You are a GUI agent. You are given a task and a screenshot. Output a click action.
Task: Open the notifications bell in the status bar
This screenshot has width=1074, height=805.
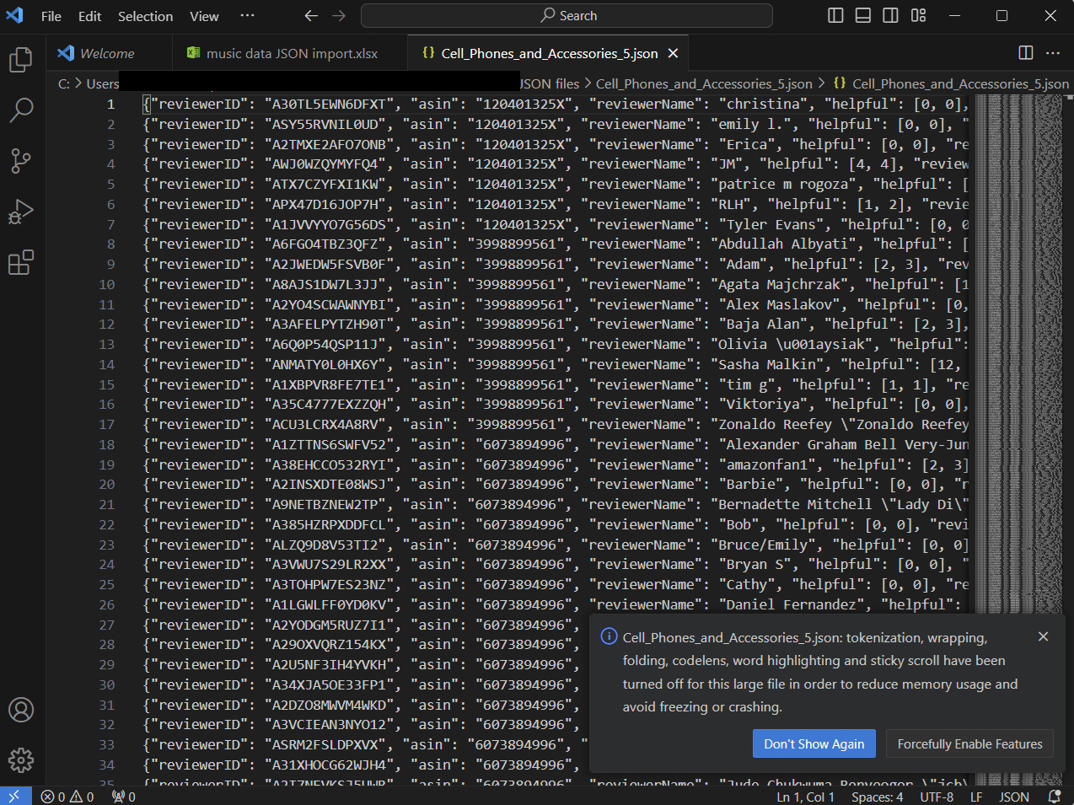tap(1053, 795)
